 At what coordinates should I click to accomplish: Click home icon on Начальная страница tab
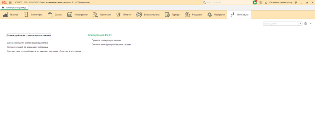(3, 7)
